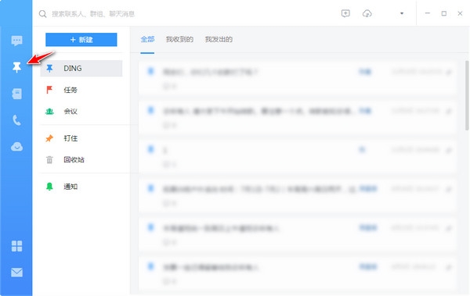Click the blue 新建 button
The width and height of the screenshot is (470, 296).
coord(81,40)
